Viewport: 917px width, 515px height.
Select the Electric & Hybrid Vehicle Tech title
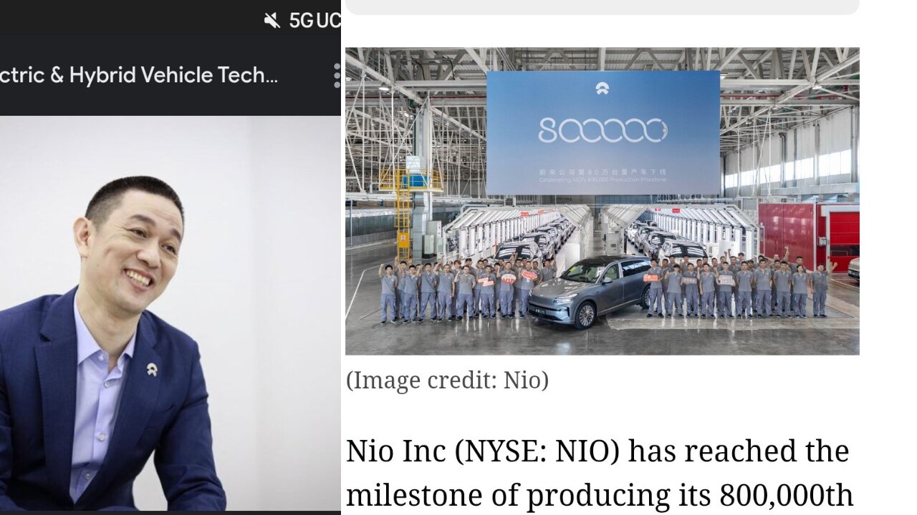point(139,75)
